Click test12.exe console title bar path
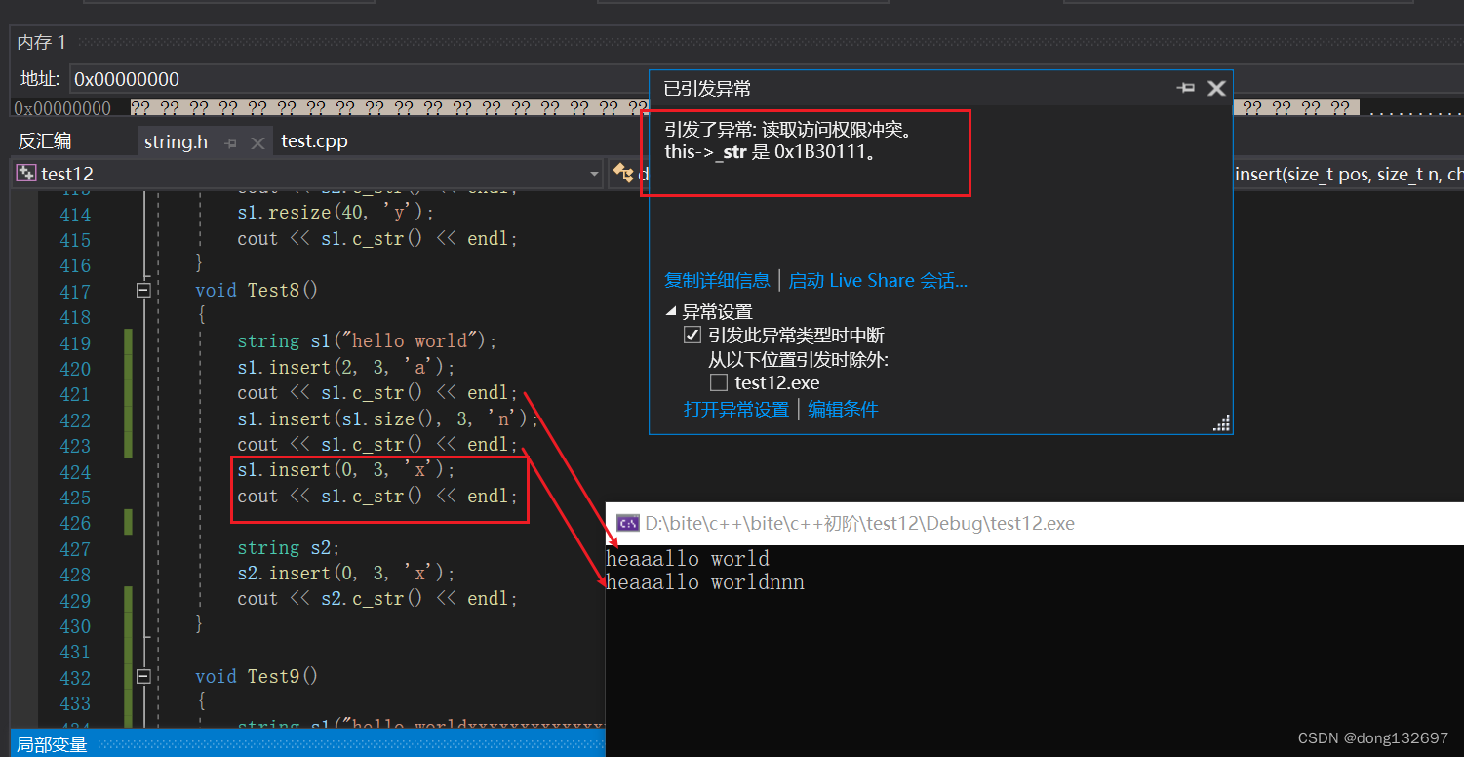The height and width of the screenshot is (757, 1464). 859,524
